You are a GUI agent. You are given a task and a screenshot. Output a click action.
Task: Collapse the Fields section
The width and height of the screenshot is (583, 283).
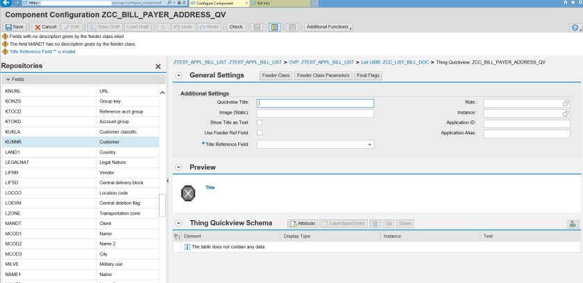tap(8, 80)
